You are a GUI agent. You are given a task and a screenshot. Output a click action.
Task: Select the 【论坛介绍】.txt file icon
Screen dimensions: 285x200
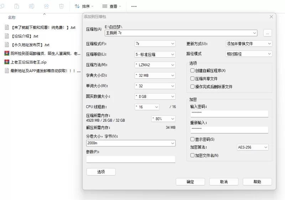coord(7,36)
